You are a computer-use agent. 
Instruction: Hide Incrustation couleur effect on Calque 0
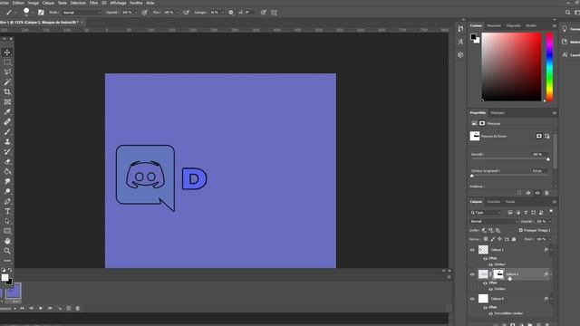(x=490, y=313)
